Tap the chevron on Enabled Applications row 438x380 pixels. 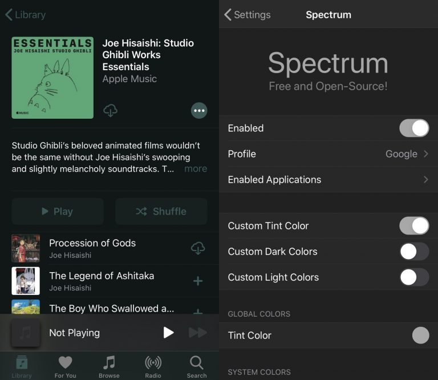(x=425, y=179)
